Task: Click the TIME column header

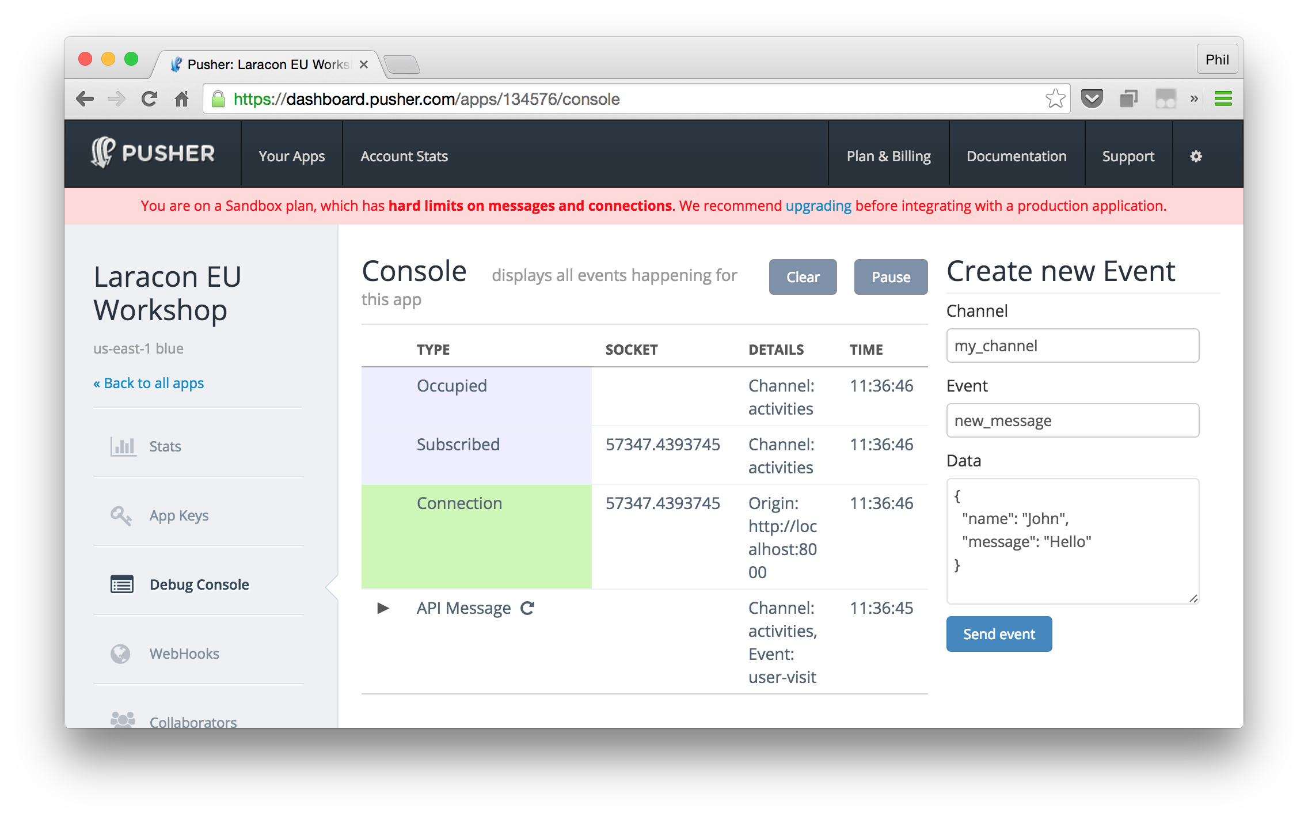Action: (x=866, y=350)
